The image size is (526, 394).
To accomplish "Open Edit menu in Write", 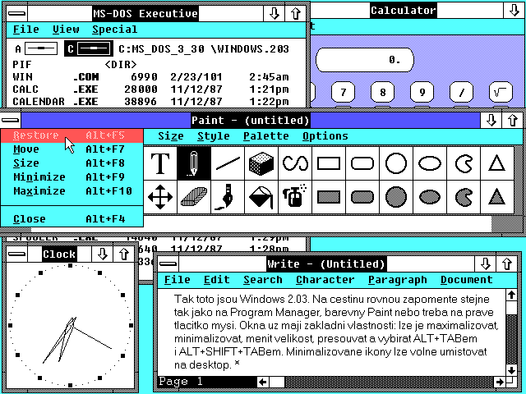I will click(217, 280).
